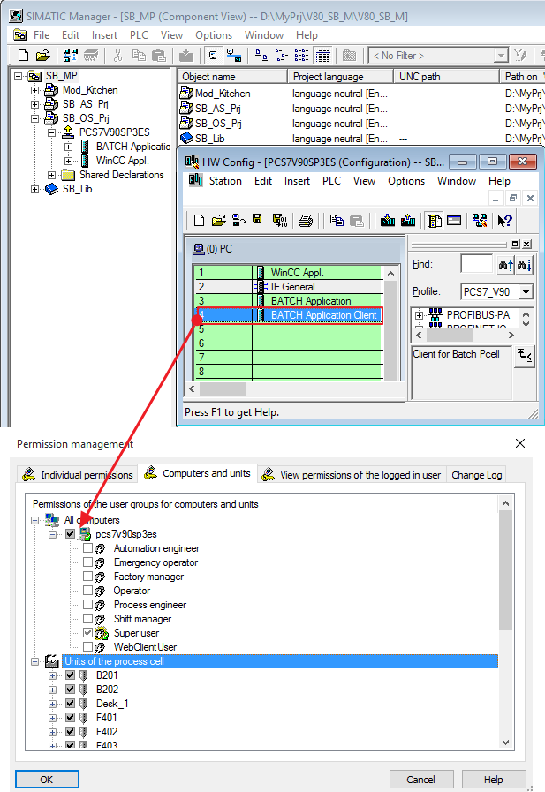Click the permissions tree vertical scrollbar thumb
This screenshot has height=792, width=545.
(x=505, y=569)
